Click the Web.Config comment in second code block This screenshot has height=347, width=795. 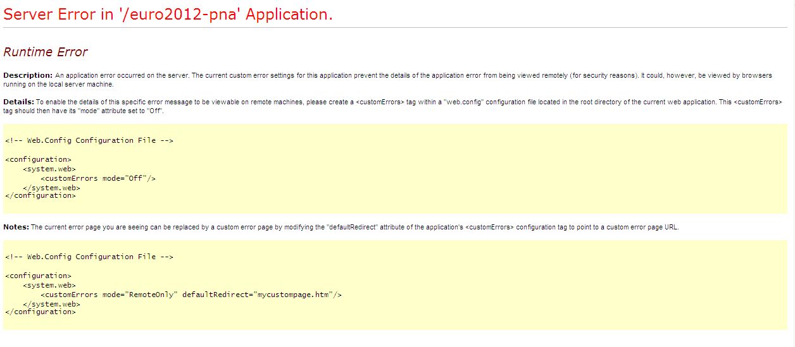pos(89,257)
